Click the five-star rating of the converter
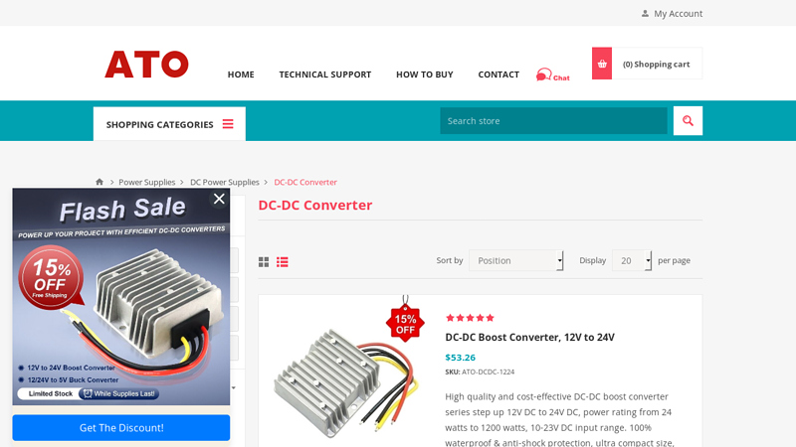Image resolution: width=796 pixels, height=447 pixels. [470, 318]
